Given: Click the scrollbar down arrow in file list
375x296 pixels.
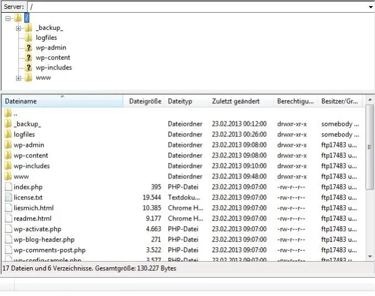Looking at the screenshot, I should (x=370, y=257).
